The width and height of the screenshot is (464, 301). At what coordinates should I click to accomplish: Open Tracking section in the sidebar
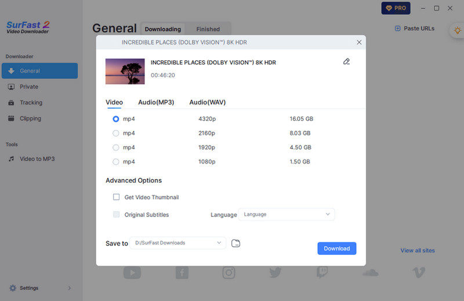(x=31, y=103)
